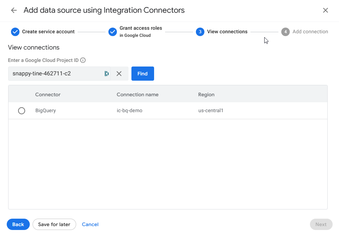Click the Find button
The height and width of the screenshot is (236, 339).
click(142, 74)
